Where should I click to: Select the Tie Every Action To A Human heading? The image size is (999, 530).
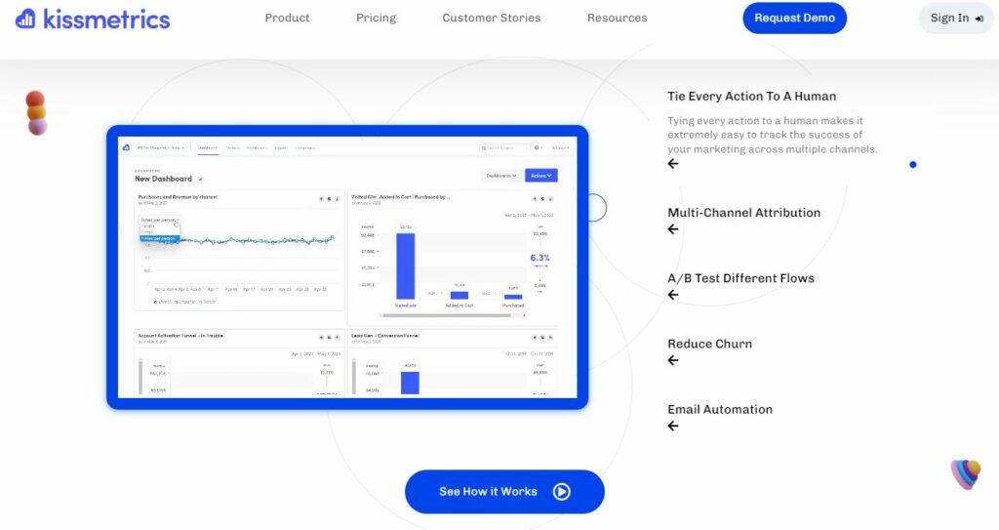tap(752, 97)
